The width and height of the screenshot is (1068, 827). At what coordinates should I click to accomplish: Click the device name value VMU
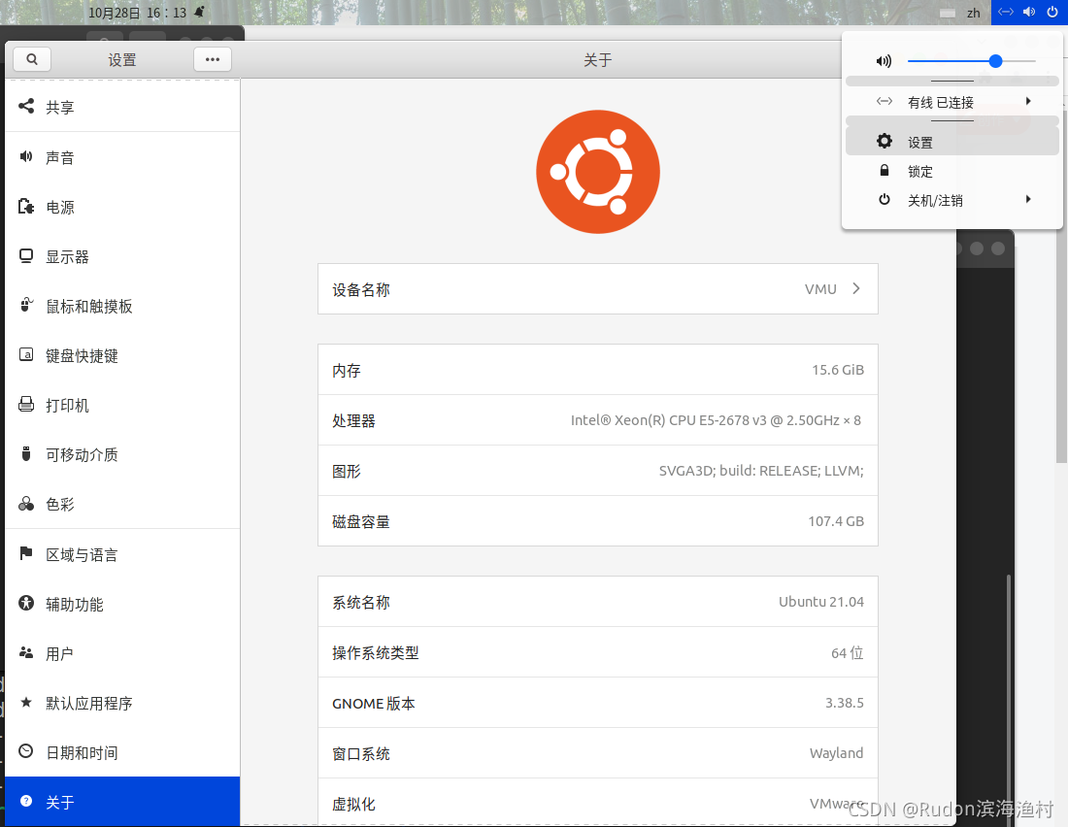pos(820,289)
